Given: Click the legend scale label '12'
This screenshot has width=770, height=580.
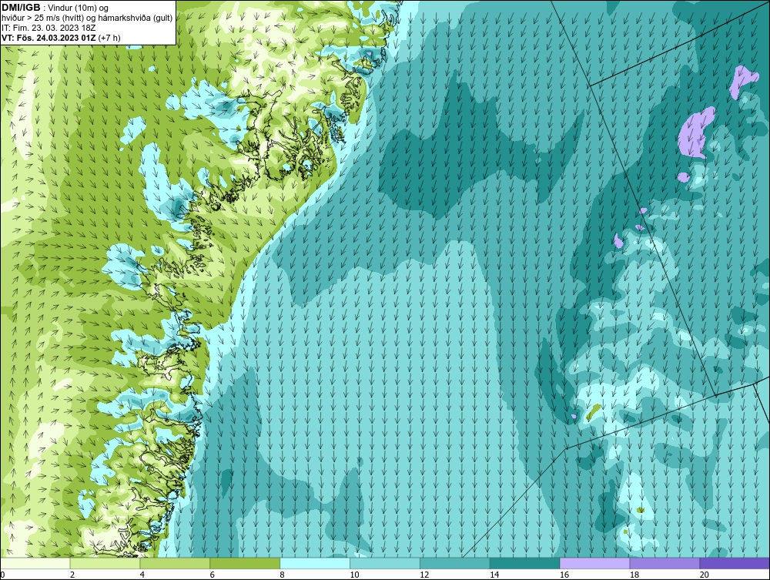Looking at the screenshot, I should coord(424,575).
